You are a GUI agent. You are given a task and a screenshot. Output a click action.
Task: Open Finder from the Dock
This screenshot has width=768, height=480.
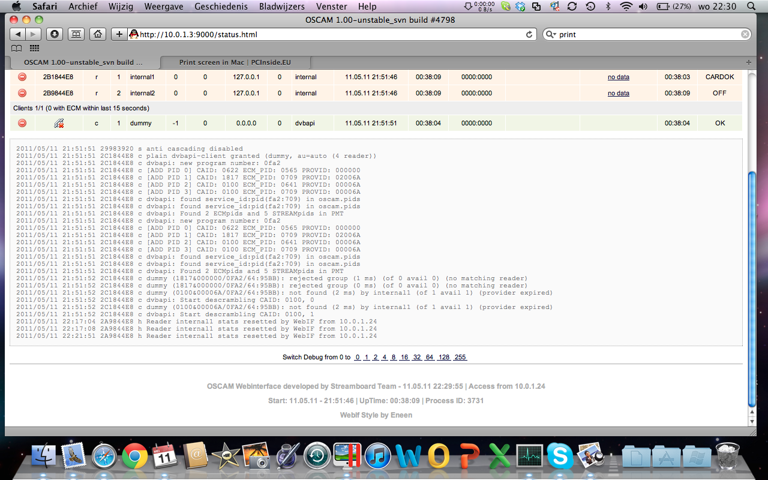point(43,457)
